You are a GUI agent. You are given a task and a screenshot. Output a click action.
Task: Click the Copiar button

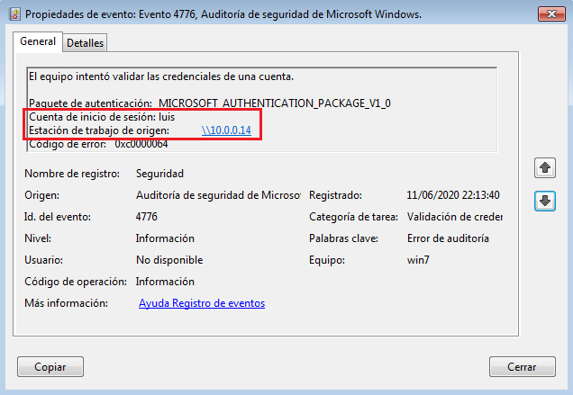[50, 366]
